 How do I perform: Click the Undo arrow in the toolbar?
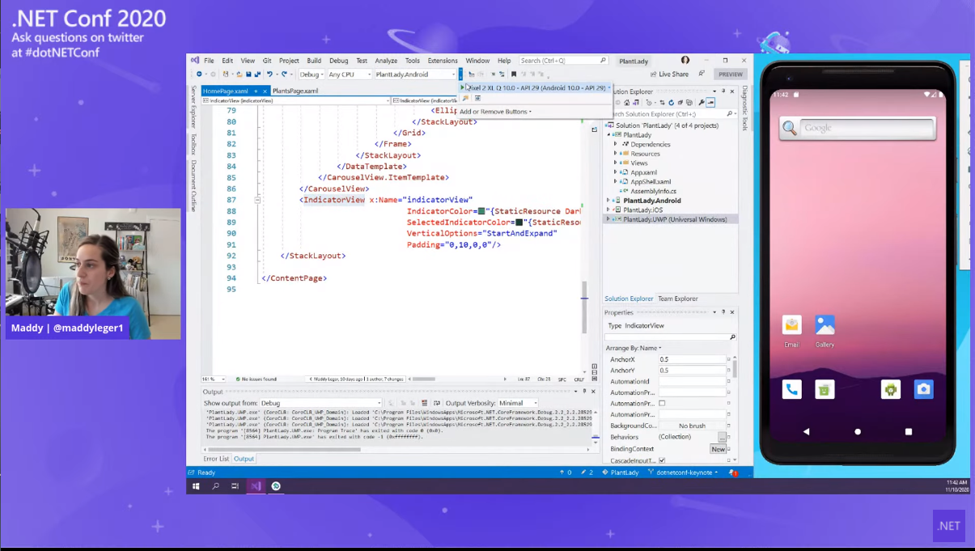(269, 74)
